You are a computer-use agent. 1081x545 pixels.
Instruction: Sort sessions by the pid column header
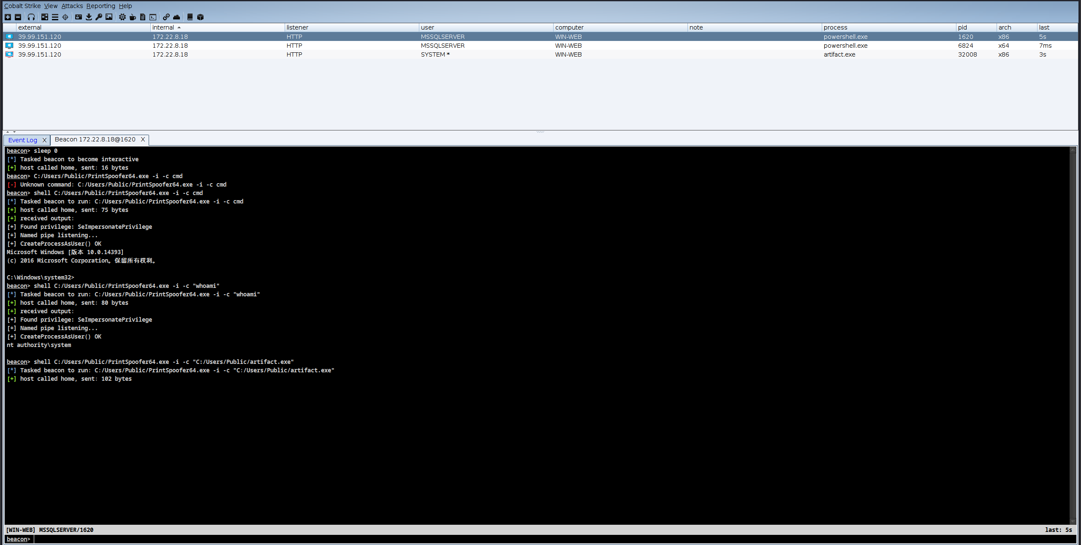point(962,27)
